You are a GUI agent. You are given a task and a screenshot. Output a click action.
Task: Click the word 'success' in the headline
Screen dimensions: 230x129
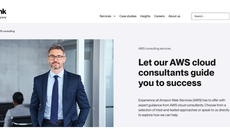pos(184,83)
